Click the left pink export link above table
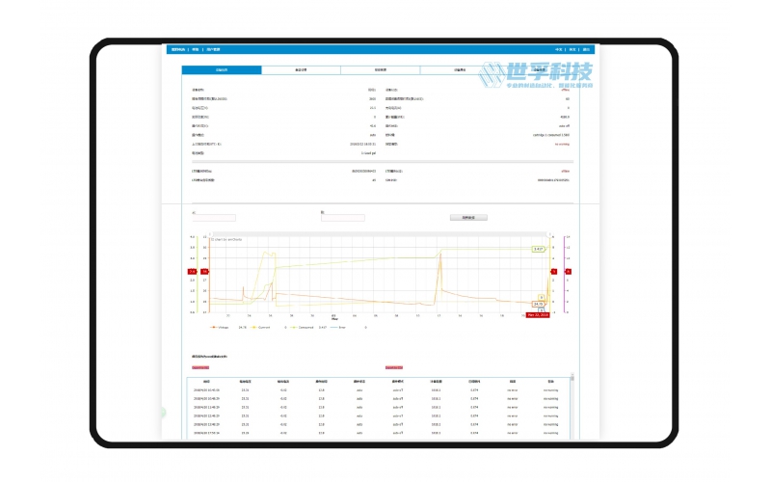 [200, 367]
